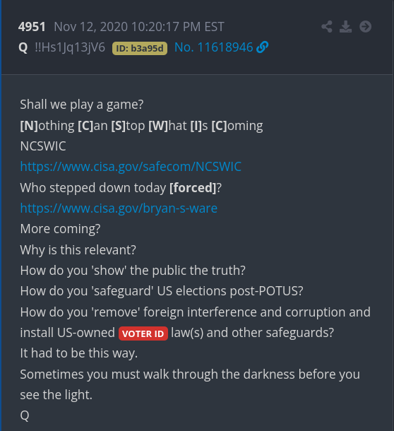Click the bold Q author name
This screenshot has width=394, height=431.
pos(23,47)
